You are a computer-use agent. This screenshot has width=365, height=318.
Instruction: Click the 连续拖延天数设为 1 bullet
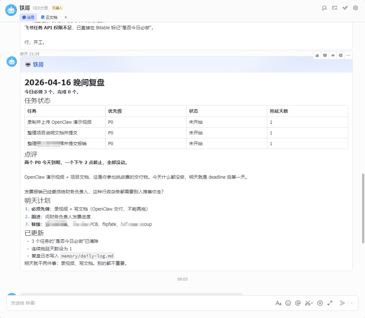[52, 248]
